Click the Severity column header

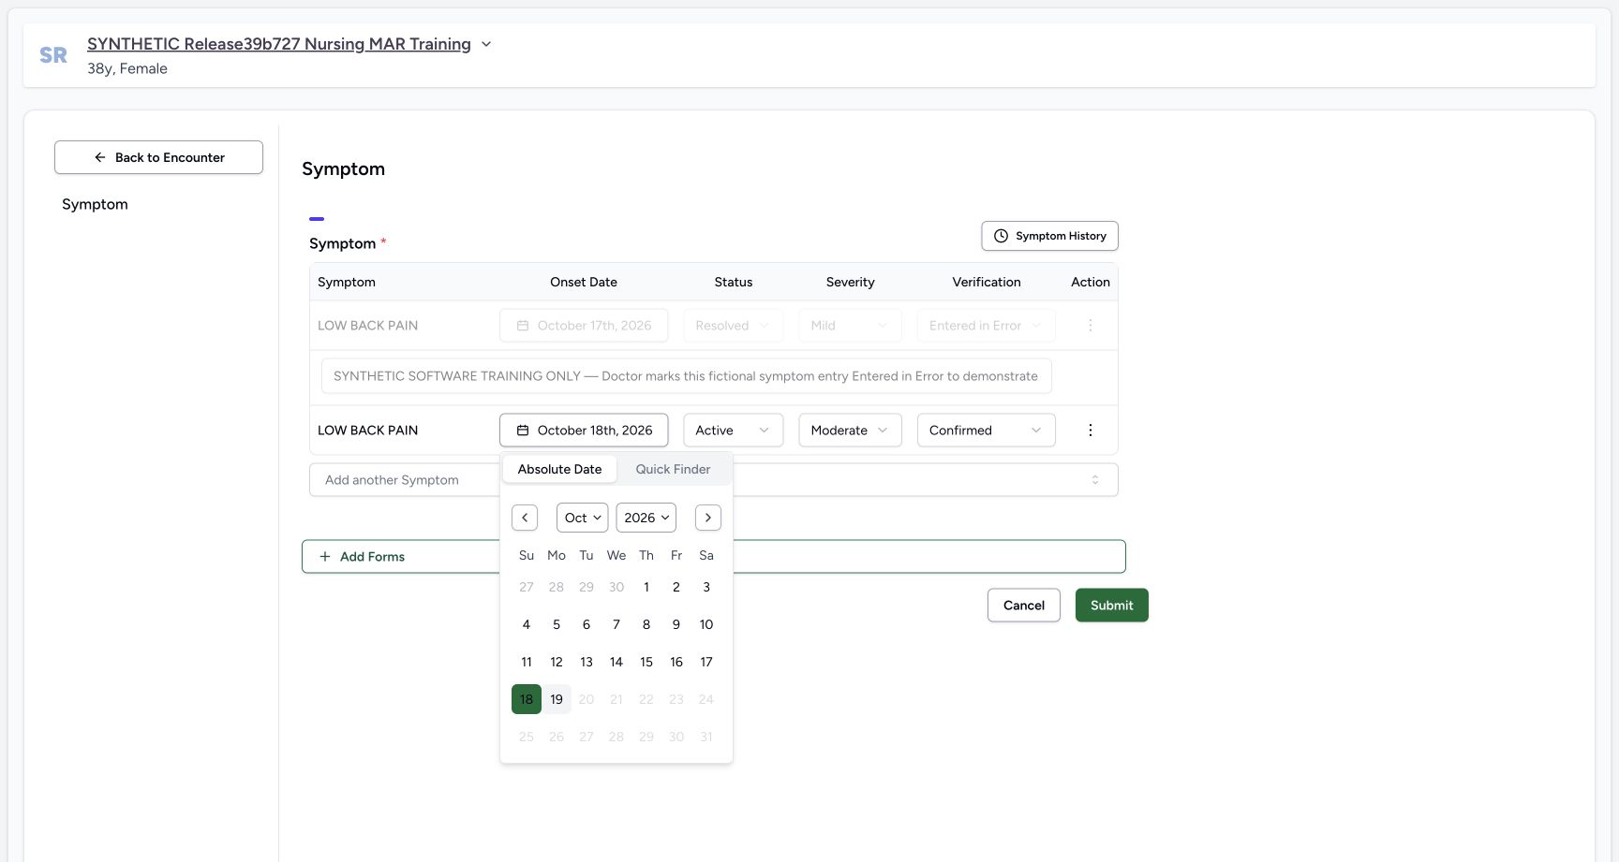point(850,282)
